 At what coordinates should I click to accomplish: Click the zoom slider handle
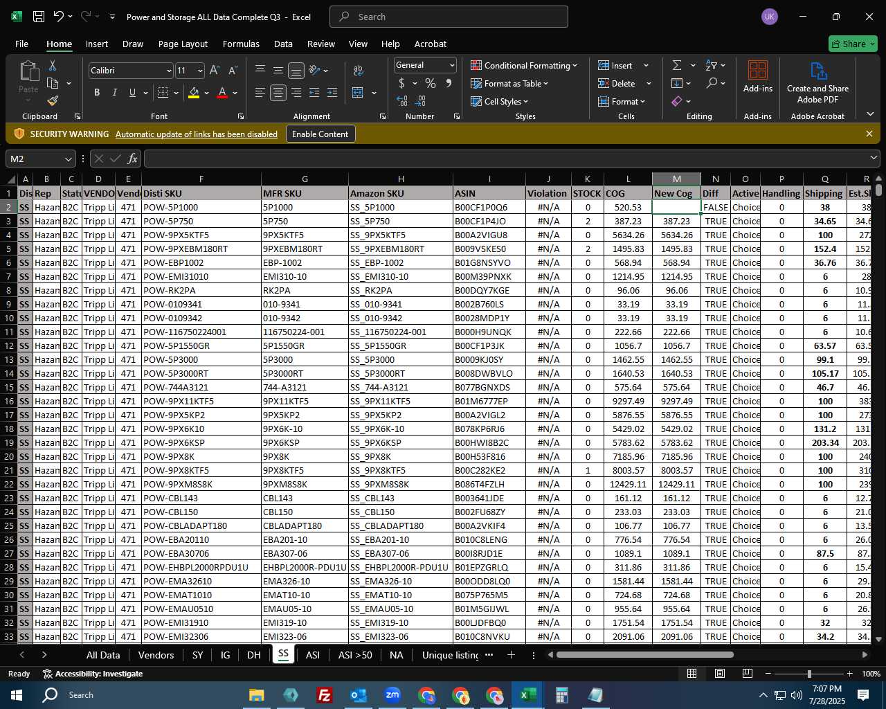809,674
